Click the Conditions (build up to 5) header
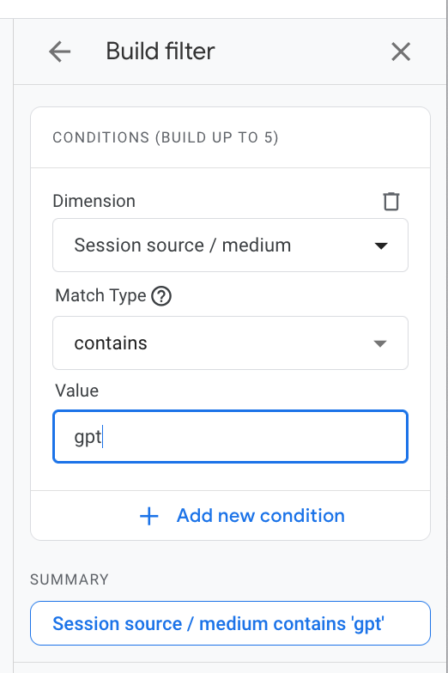Viewport: 448px width, 673px height. pyautogui.click(x=166, y=137)
